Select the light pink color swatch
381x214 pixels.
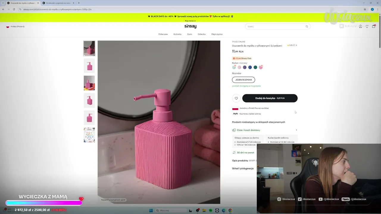tap(239, 67)
